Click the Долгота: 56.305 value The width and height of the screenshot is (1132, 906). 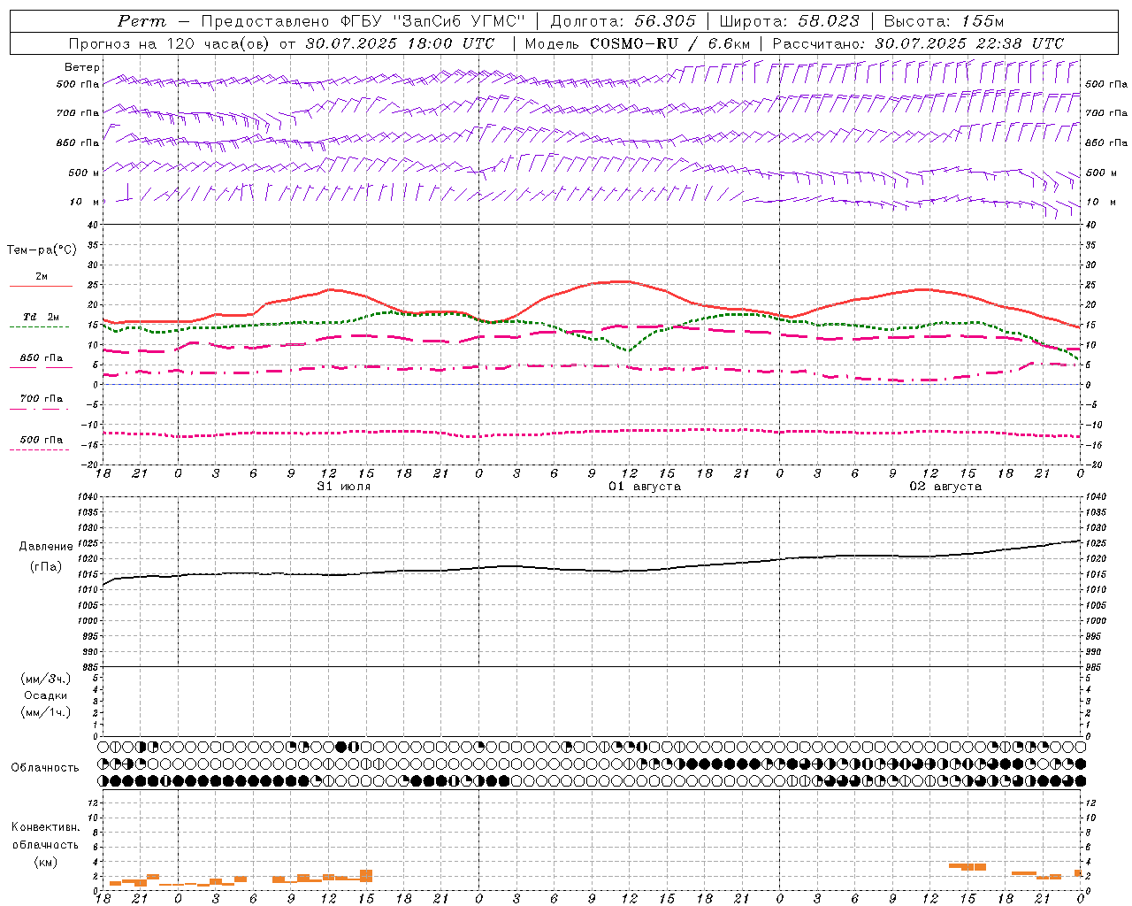click(x=623, y=21)
